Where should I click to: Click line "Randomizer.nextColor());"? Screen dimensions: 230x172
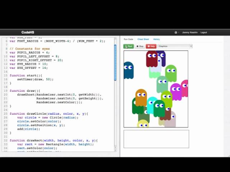(59, 102)
